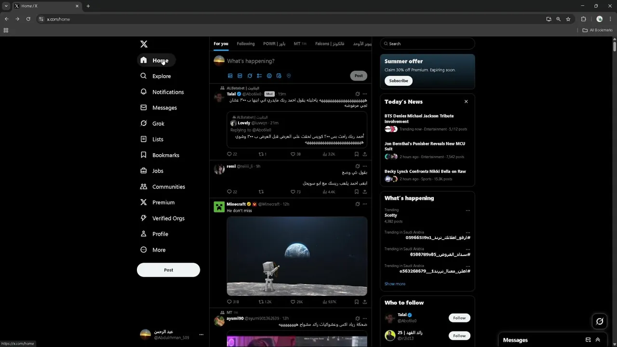Screen dimensions: 617x347
Task: Open account menu dots beside Abdulrhman_509
Action: coord(201,334)
